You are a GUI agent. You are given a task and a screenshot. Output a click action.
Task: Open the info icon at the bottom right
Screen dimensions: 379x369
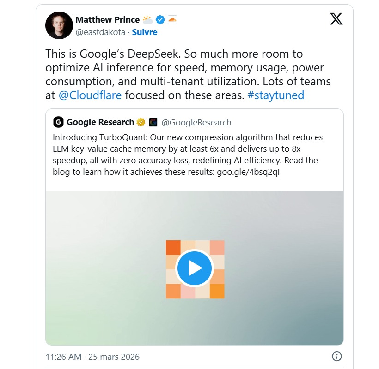tap(336, 356)
